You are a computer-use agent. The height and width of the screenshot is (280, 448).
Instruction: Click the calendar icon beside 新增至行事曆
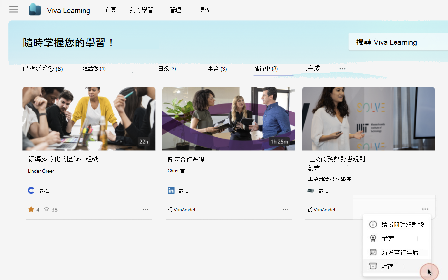coord(373,252)
